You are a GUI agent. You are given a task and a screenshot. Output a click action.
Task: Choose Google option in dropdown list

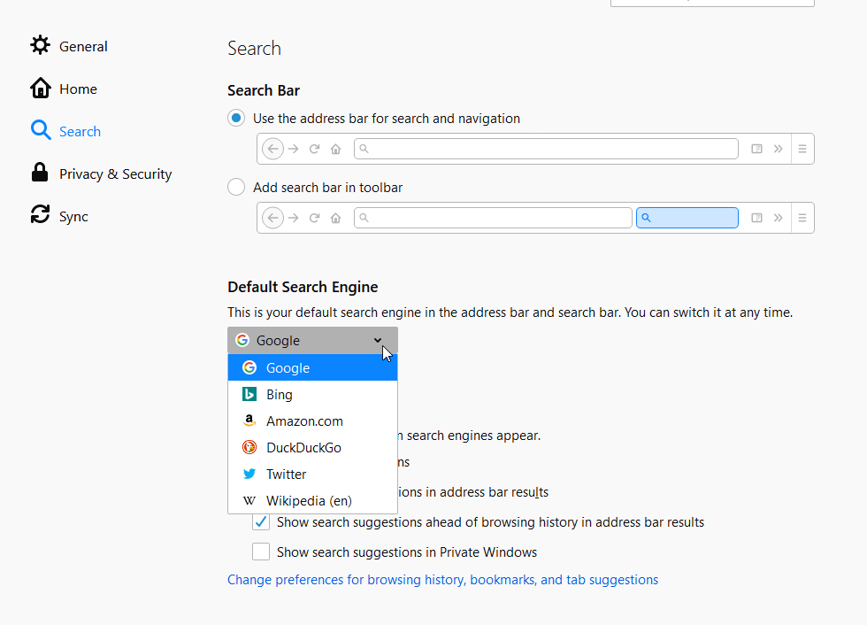[312, 367]
